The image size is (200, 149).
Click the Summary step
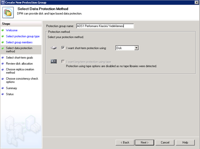click(12, 88)
